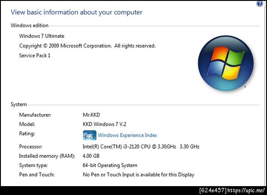Viewport: 267px width, 195px height.
Task: Click the 'Pen and Touch:' label
Action: (36, 175)
